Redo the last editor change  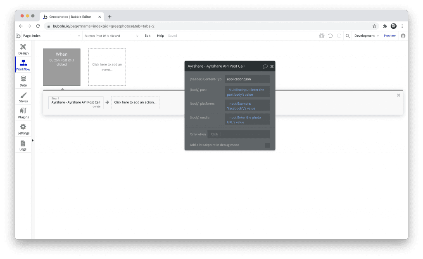click(x=339, y=35)
